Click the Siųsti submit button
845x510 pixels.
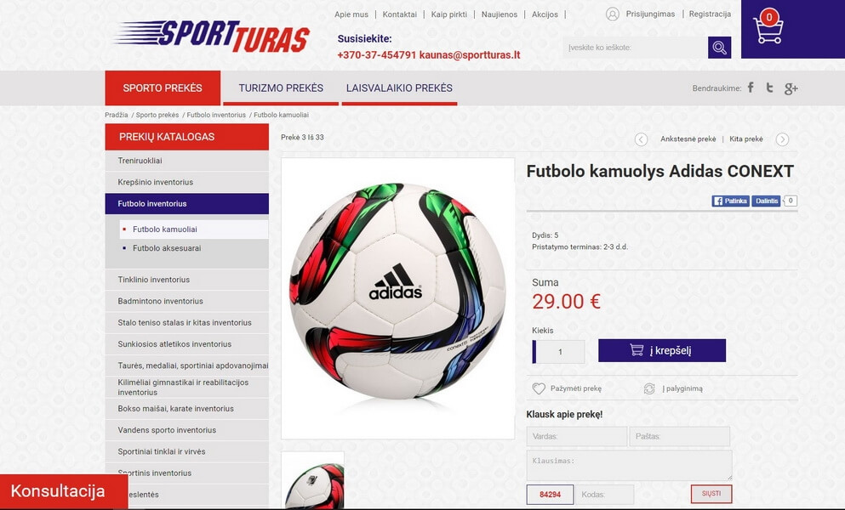pyautogui.click(x=711, y=494)
